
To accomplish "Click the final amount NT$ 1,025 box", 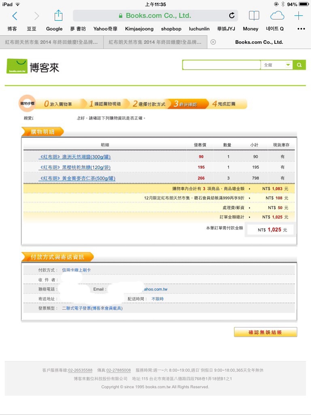I will [x=270, y=230].
